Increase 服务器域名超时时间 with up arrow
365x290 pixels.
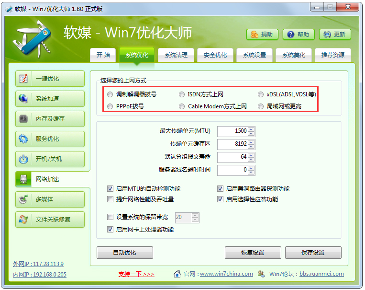251,168
